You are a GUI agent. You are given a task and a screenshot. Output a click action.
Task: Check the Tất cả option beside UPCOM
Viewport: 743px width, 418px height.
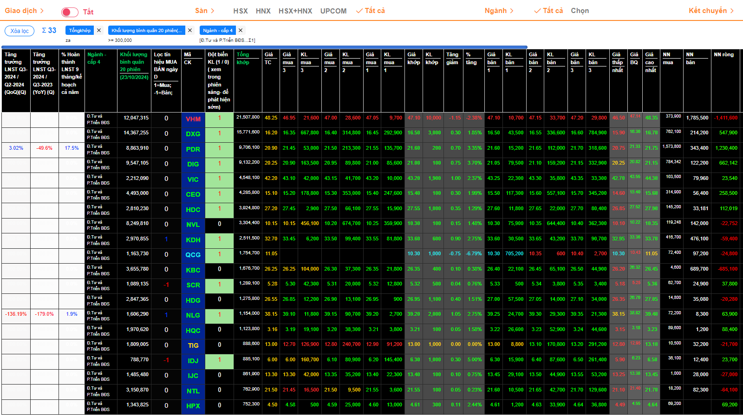click(371, 11)
